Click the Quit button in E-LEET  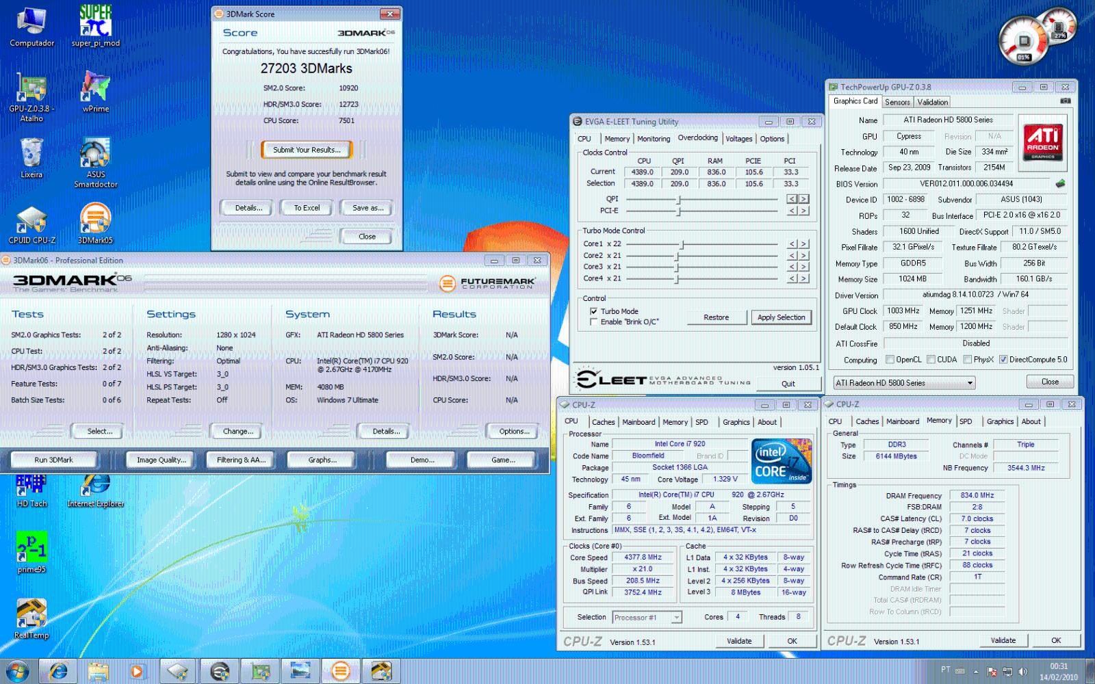[x=788, y=384]
